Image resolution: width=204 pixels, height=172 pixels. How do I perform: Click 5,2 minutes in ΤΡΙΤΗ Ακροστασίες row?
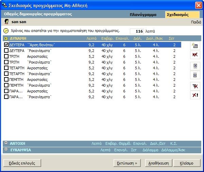(91, 56)
